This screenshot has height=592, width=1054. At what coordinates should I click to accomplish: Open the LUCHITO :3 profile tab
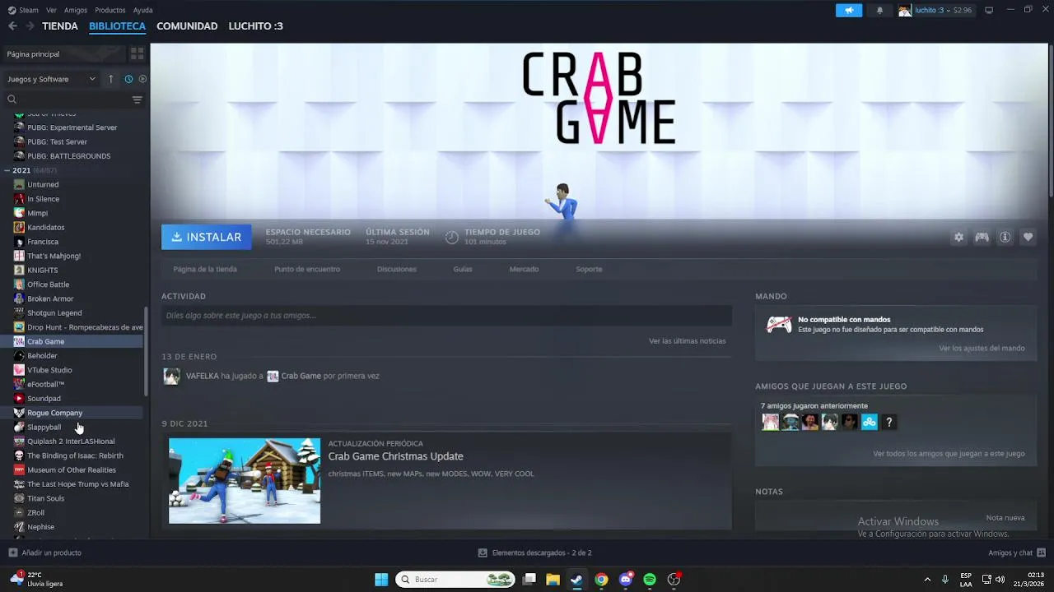tap(256, 26)
